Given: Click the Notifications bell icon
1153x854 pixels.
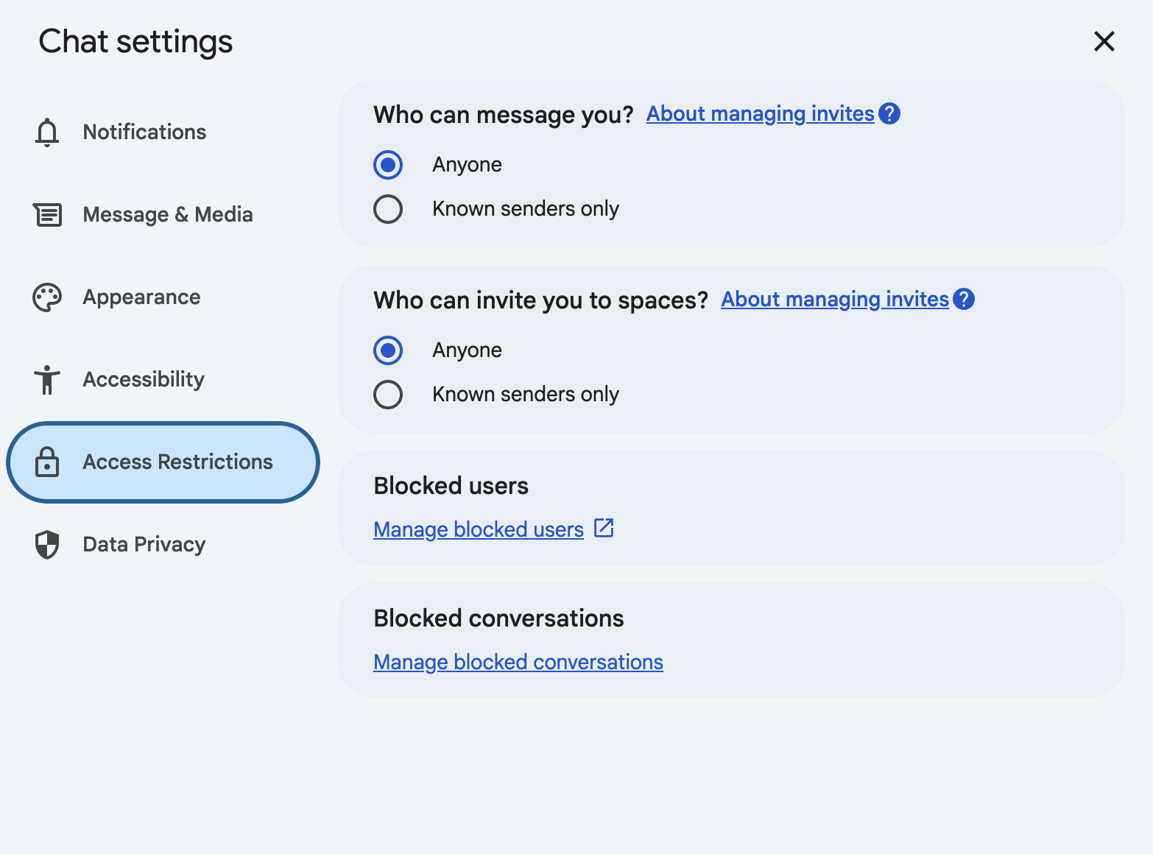Looking at the screenshot, I should [x=46, y=132].
